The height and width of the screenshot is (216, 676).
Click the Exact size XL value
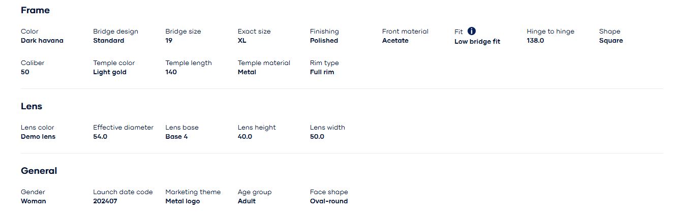(x=241, y=41)
